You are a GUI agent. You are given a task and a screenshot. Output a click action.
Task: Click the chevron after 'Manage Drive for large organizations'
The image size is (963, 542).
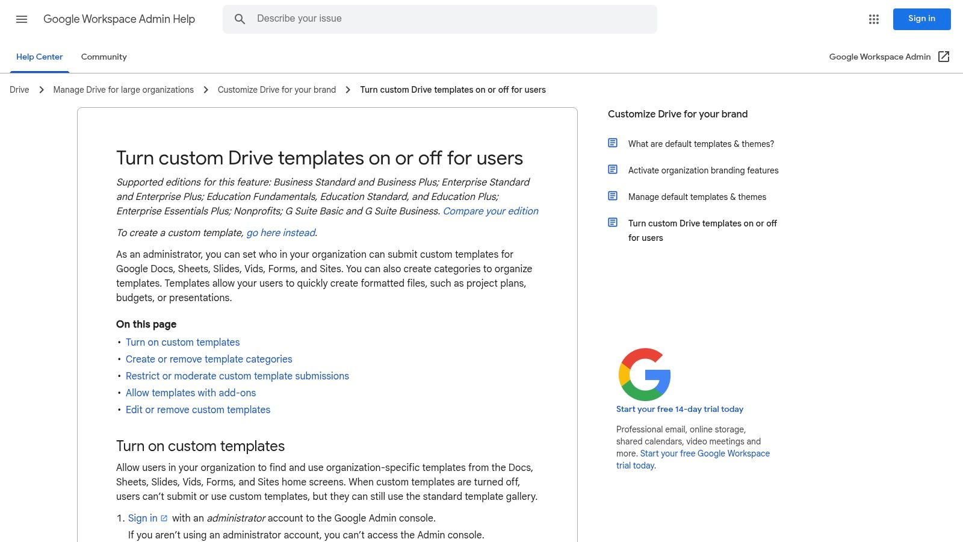[205, 89]
